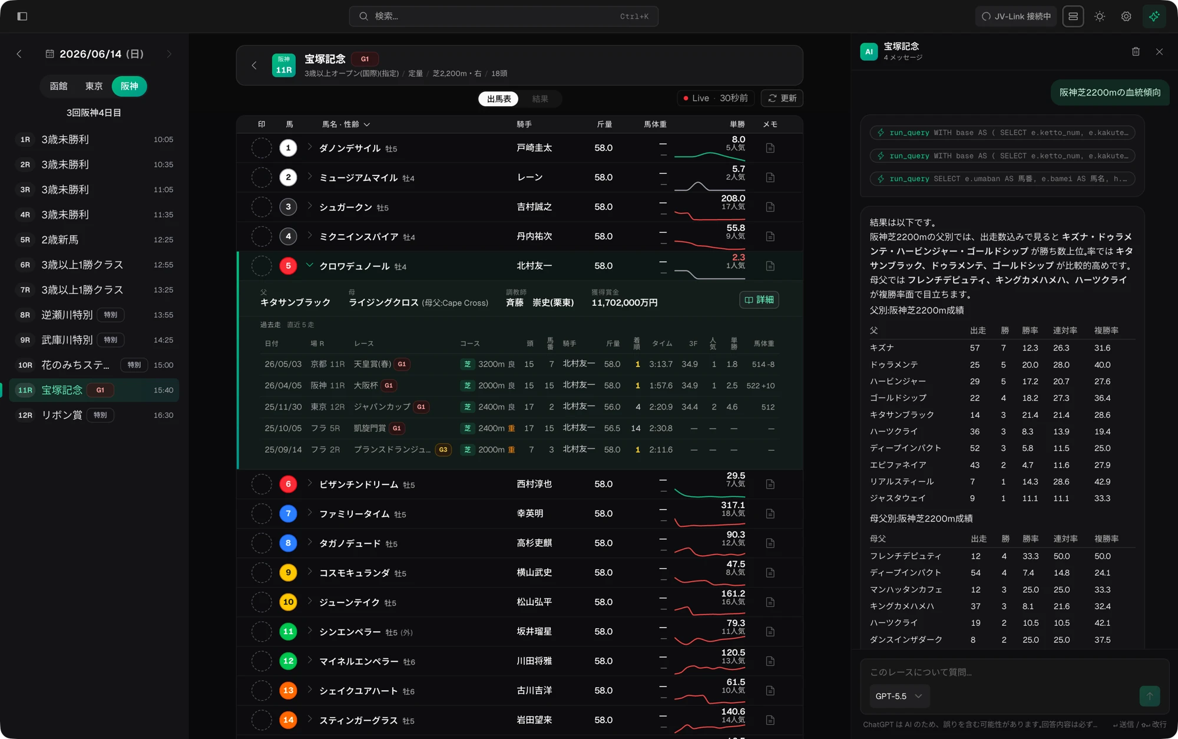Open memo for ミュージアムマイル
Viewport: 1178px width, 739px height.
(x=770, y=177)
